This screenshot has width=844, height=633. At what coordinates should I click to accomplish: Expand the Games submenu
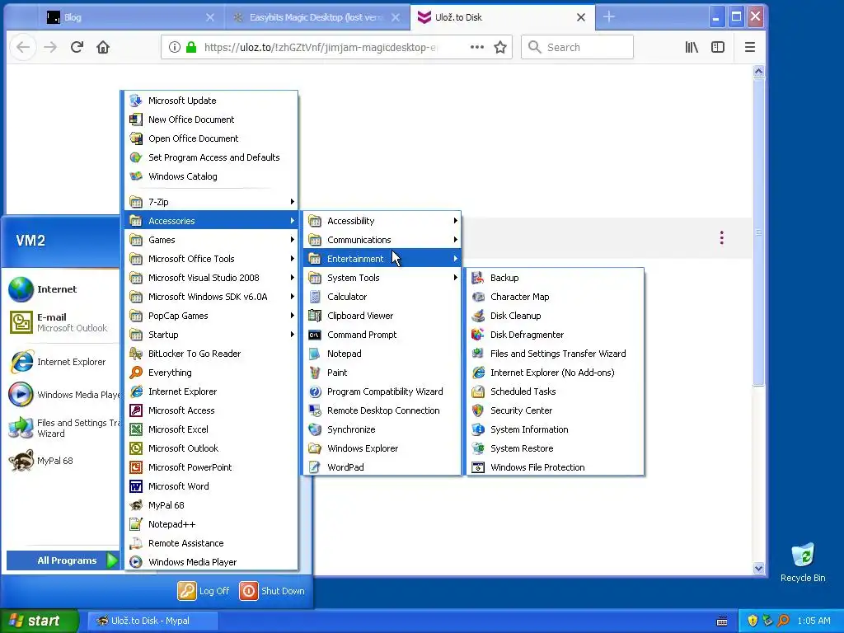tap(211, 240)
